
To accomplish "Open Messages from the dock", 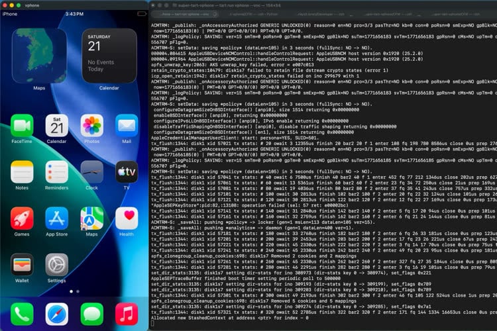I will 91,313.
